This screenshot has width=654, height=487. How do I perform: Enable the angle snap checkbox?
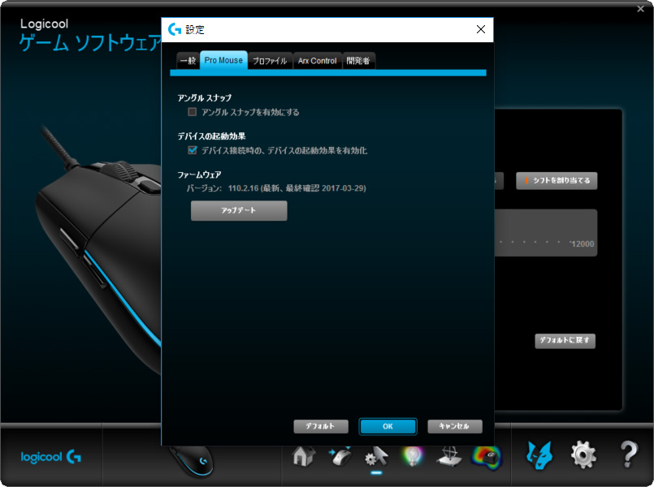[x=193, y=112]
